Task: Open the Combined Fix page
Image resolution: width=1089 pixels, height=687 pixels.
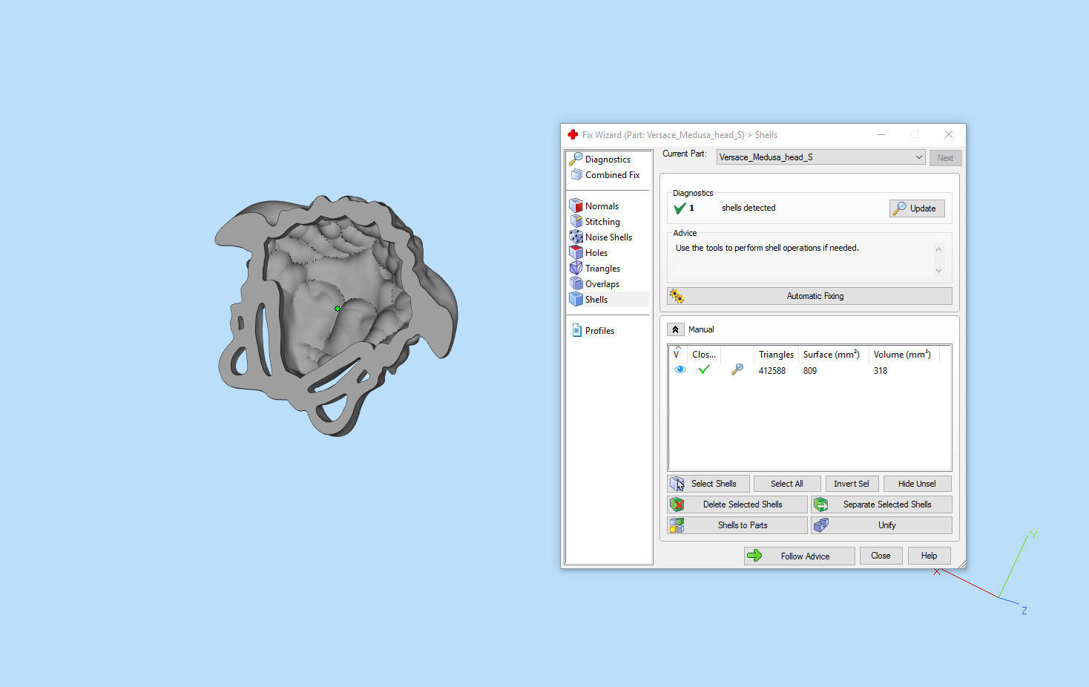Action: [612, 175]
